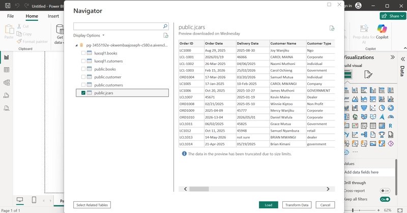407x213 pixels.
Task: Check the luxsql1.books table
Action: (83, 53)
